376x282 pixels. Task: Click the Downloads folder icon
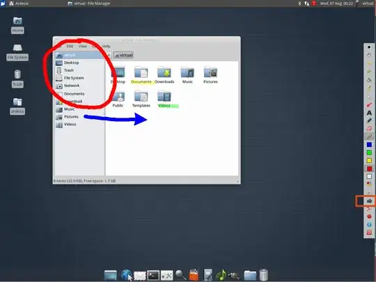164,72
